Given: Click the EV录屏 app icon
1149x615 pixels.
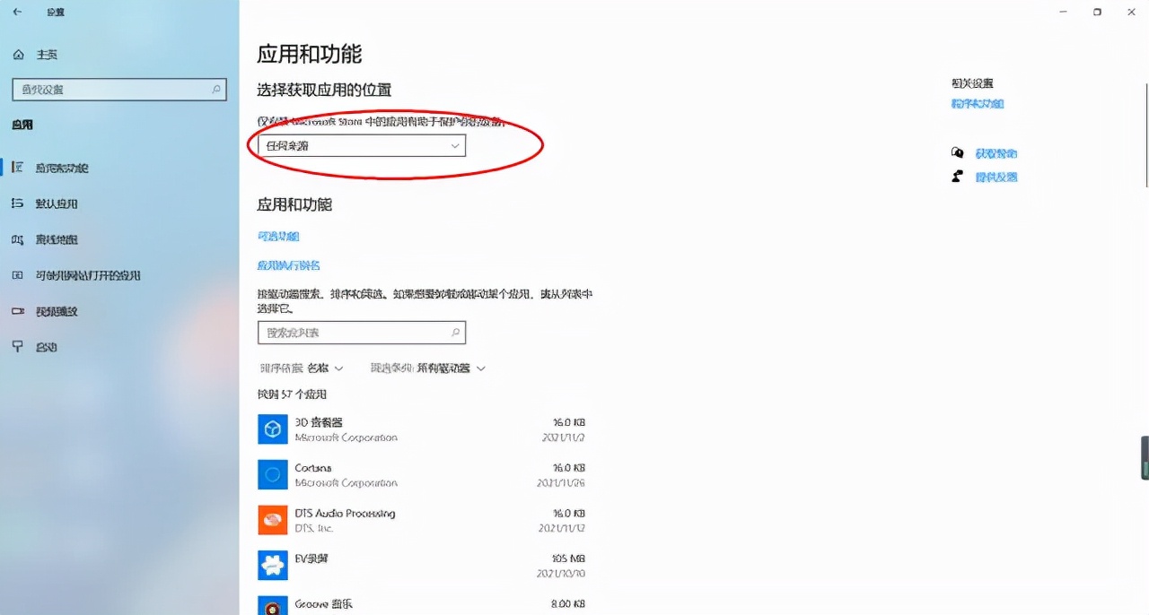Looking at the screenshot, I should pyautogui.click(x=273, y=565).
